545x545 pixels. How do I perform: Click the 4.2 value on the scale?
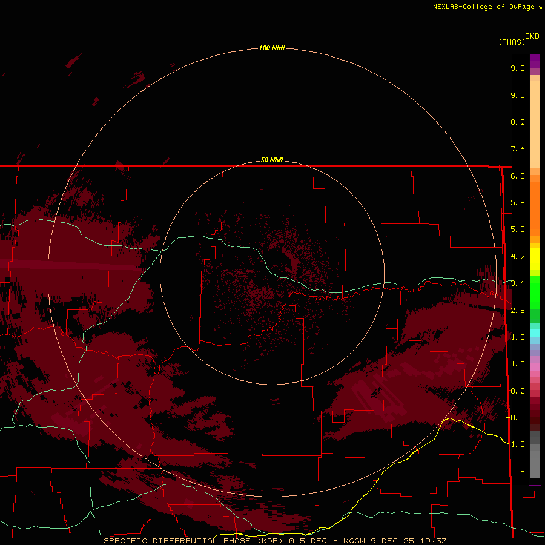(518, 257)
